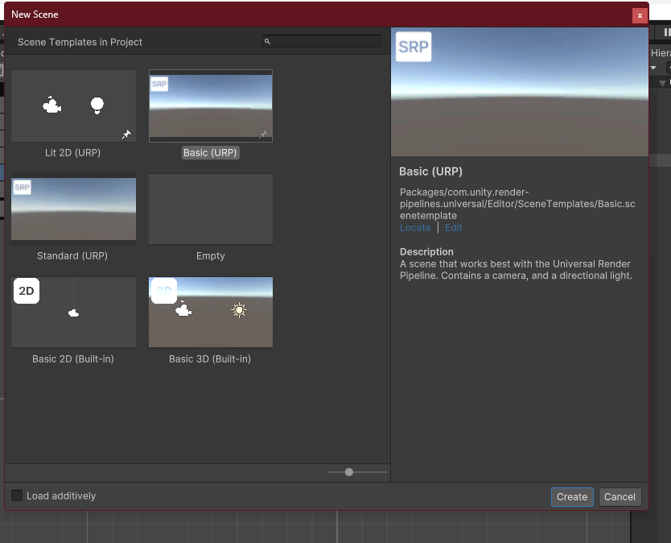Click the Basic 2D (Built-in) label text
This screenshot has height=543, width=671.
(x=73, y=359)
